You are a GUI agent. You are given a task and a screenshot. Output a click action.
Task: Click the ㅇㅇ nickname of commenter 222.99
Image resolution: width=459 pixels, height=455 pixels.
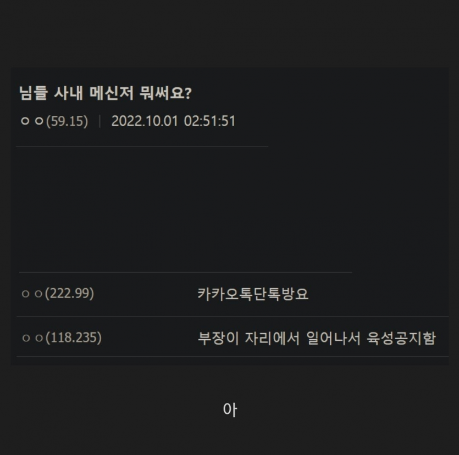coord(32,294)
